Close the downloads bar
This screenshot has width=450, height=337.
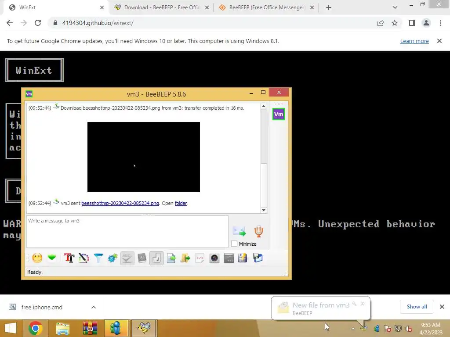point(442,307)
